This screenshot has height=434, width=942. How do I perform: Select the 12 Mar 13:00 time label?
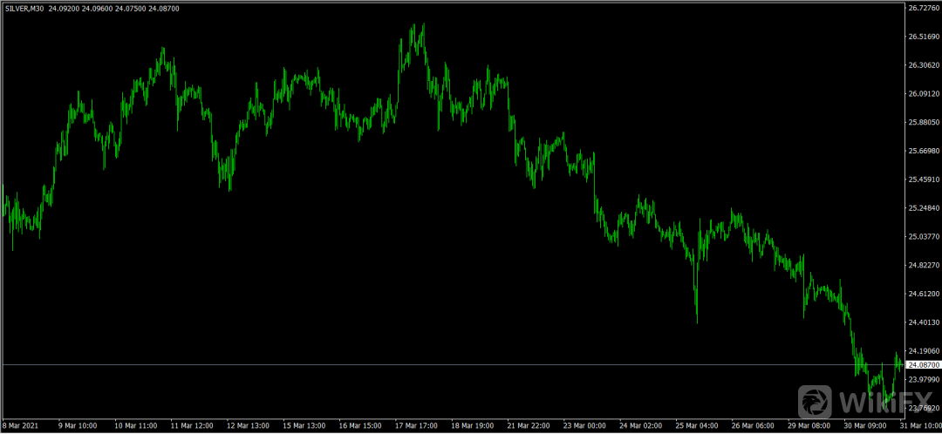click(246, 426)
